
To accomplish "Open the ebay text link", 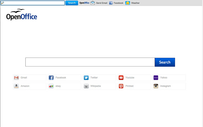I will (58, 86).
